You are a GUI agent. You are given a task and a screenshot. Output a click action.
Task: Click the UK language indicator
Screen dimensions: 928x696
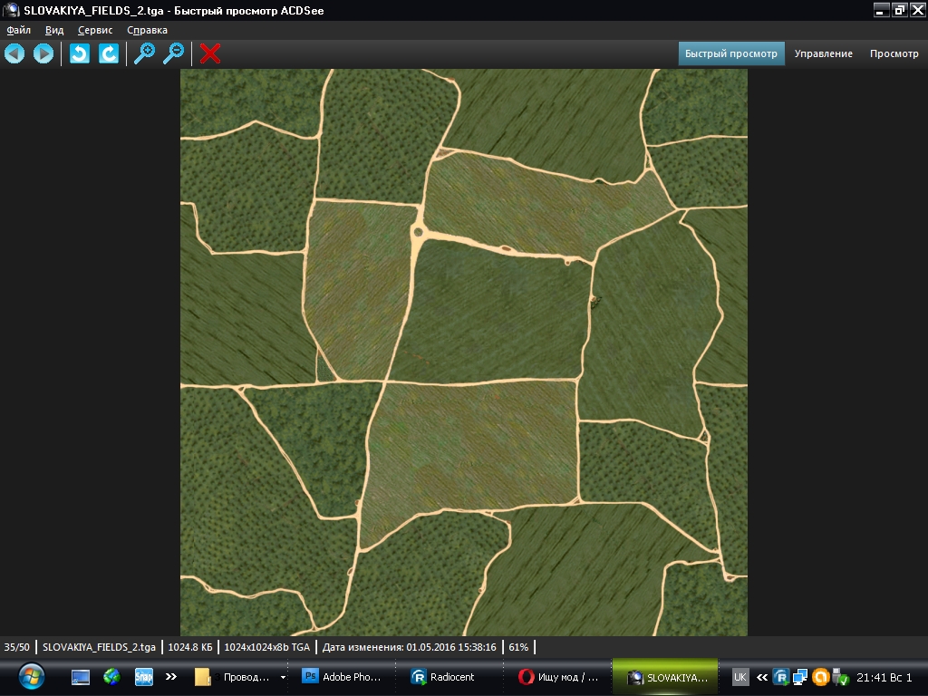(739, 677)
